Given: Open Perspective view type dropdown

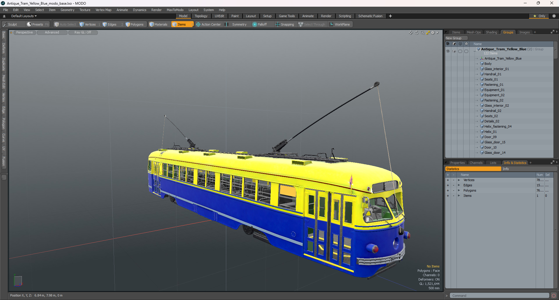Looking at the screenshot, I should coord(24,33).
